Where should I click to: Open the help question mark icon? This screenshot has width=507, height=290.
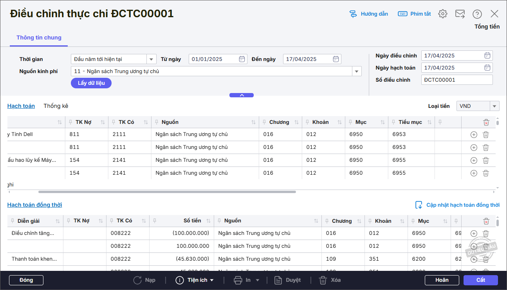click(x=477, y=14)
